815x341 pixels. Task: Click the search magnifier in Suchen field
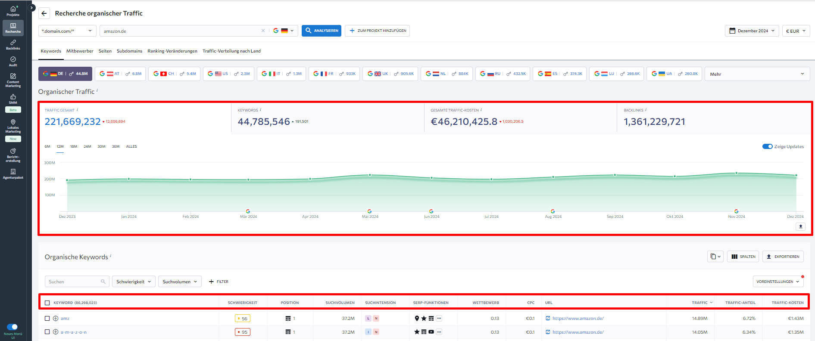[103, 282]
